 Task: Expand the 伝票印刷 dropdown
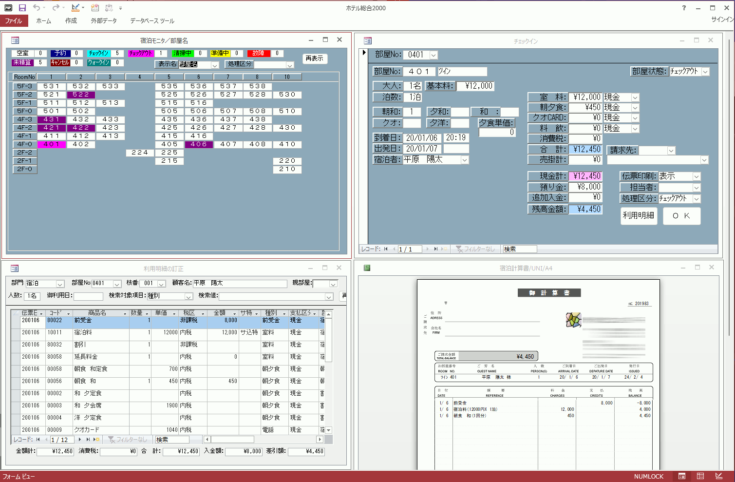tap(697, 176)
